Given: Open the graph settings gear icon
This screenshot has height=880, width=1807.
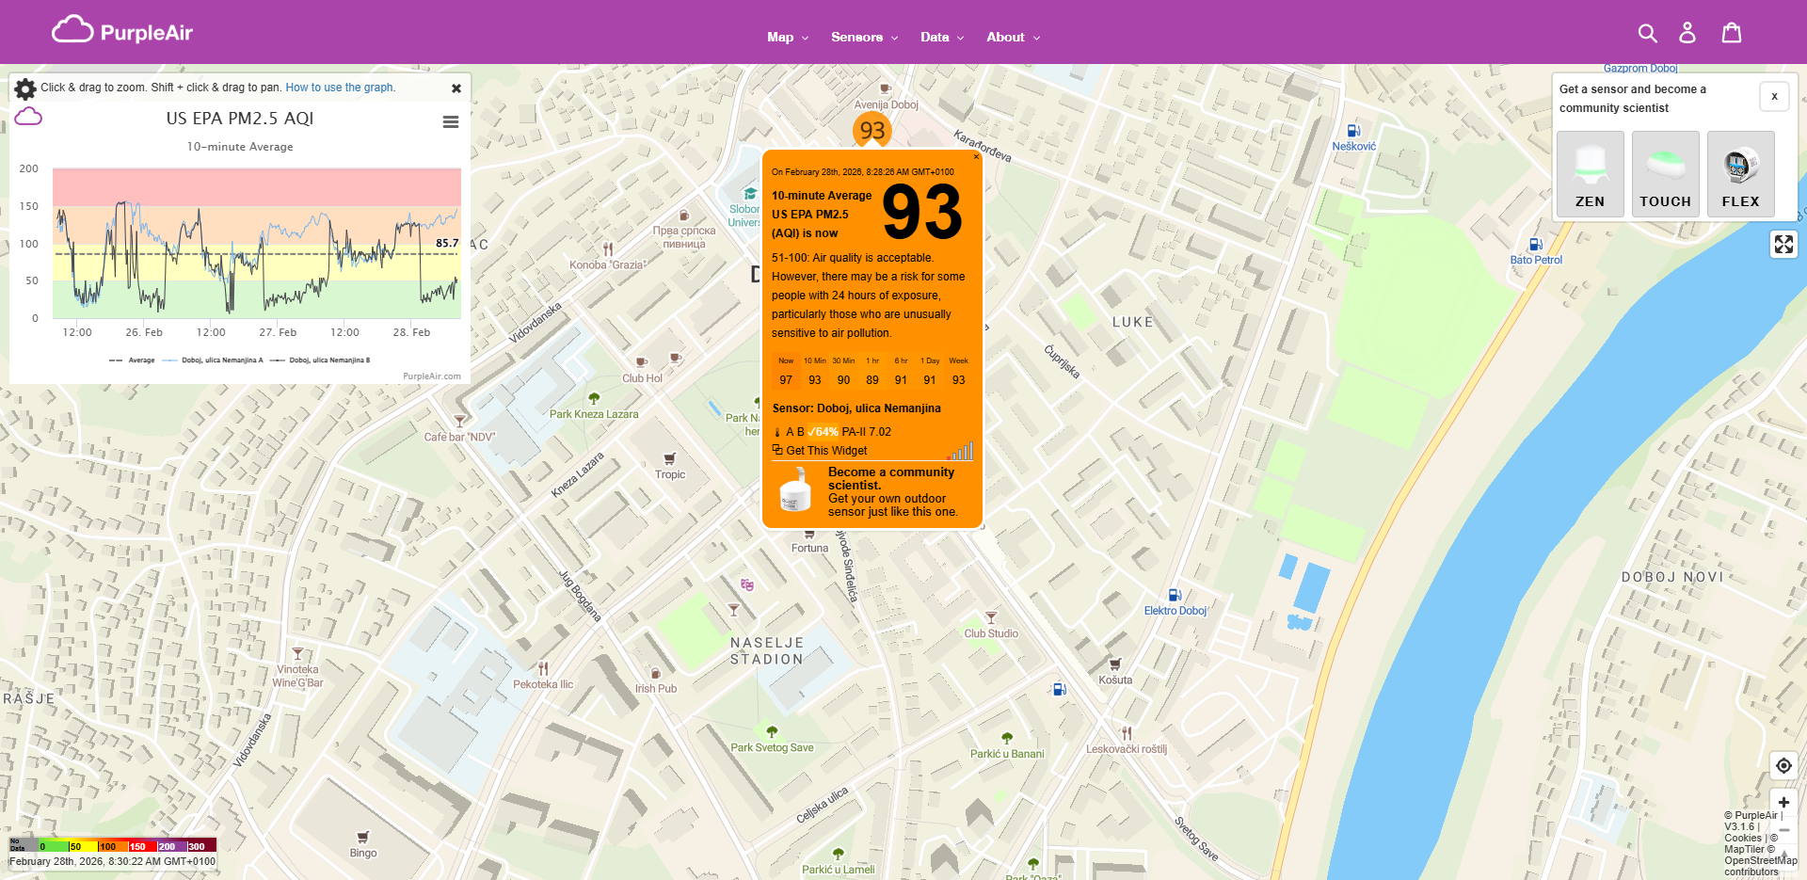Looking at the screenshot, I should tap(24, 88).
